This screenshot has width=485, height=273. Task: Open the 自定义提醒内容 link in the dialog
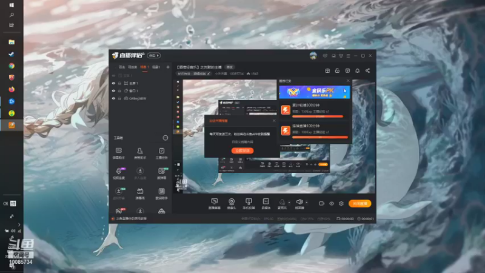coord(242,142)
